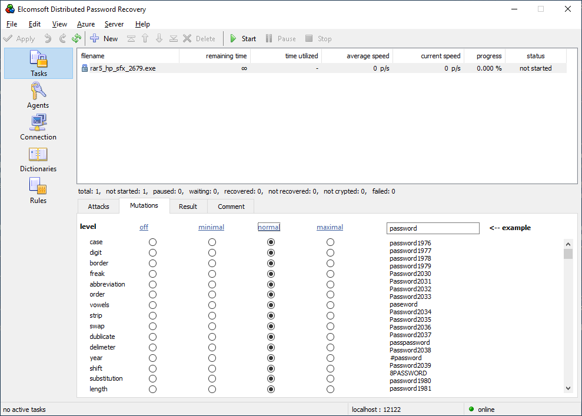Click the redo arrow toolbar icon
Image resolution: width=582 pixels, height=416 pixels.
(x=62, y=39)
